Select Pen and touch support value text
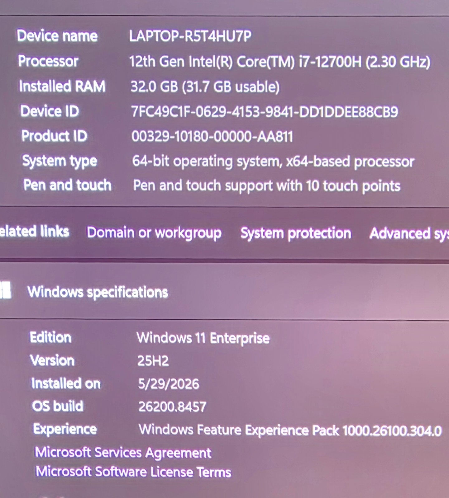The image size is (449, 498). coord(267,186)
